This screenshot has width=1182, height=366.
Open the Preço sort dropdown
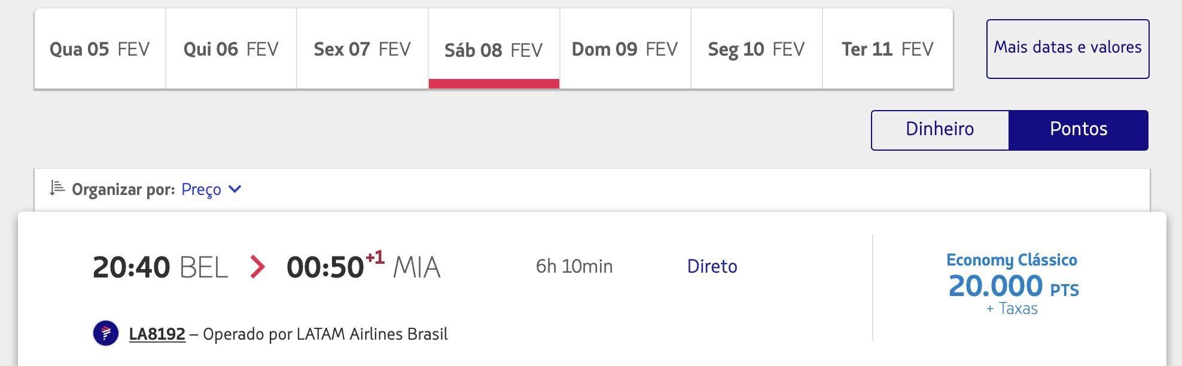point(201,190)
